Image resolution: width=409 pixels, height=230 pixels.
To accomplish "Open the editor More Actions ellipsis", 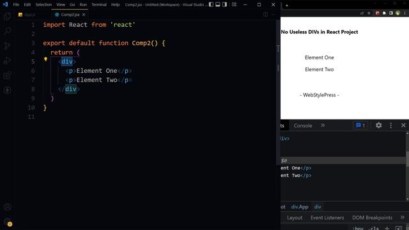I will [x=273, y=15].
